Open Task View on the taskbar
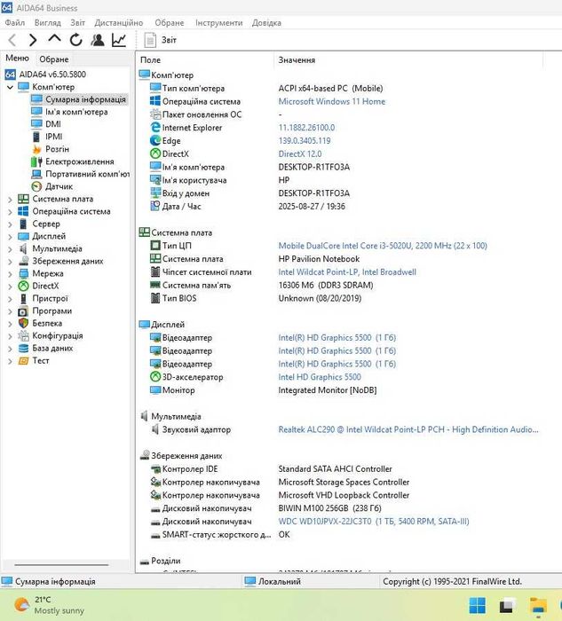Screen dimensions: 562x621 click(507, 606)
